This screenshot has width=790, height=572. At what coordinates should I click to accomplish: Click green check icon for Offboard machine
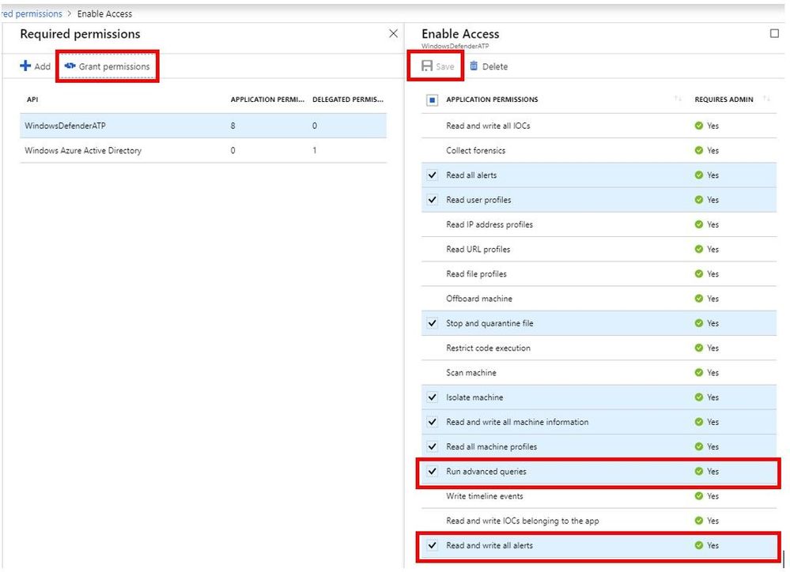click(x=699, y=299)
